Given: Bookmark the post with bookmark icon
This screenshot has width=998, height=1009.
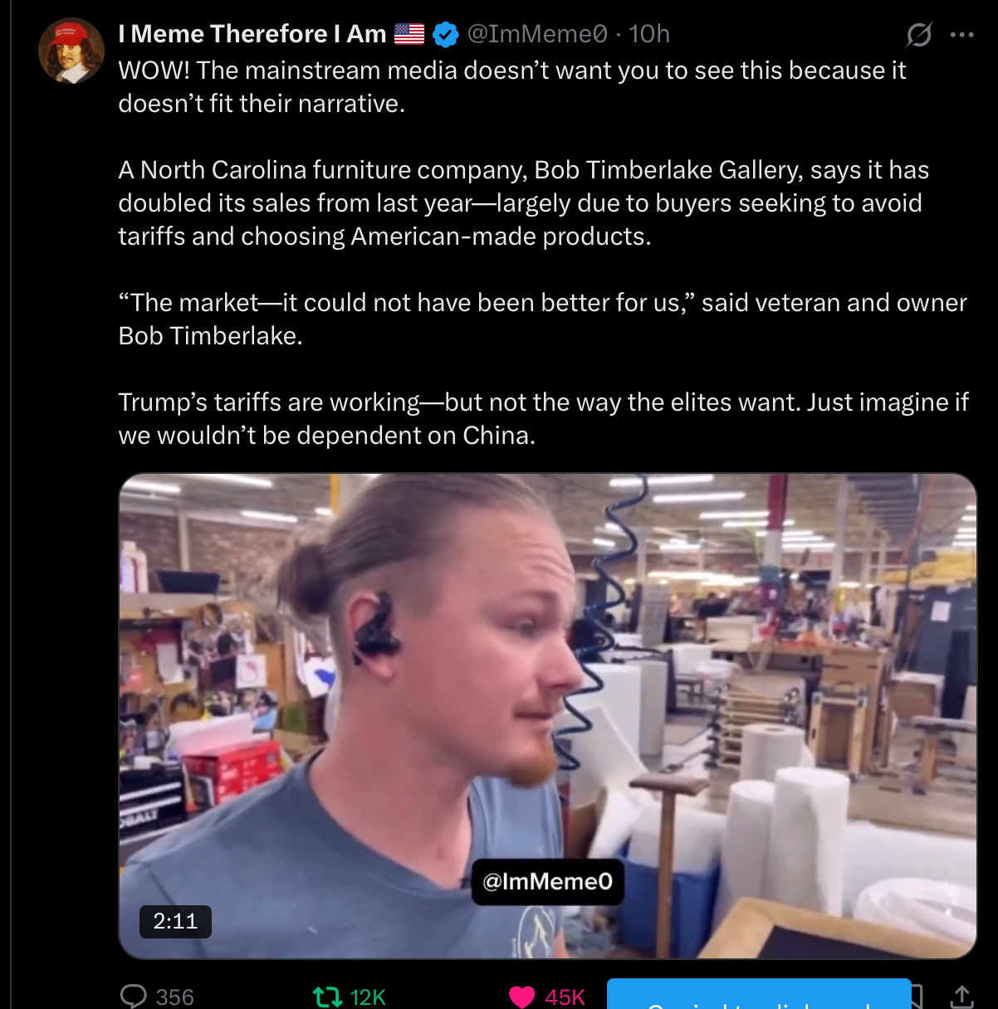Looking at the screenshot, I should 917,996.
